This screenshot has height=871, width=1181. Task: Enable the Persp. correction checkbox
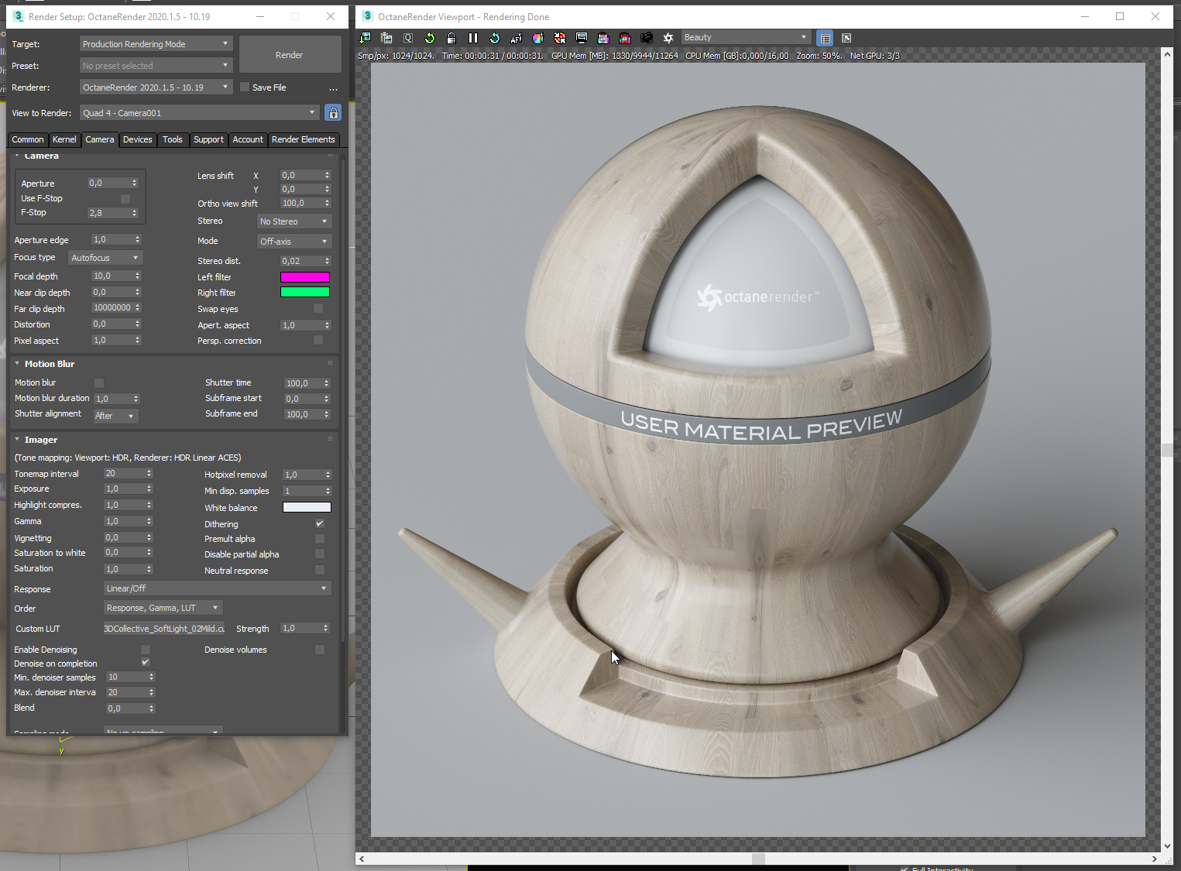(x=318, y=340)
